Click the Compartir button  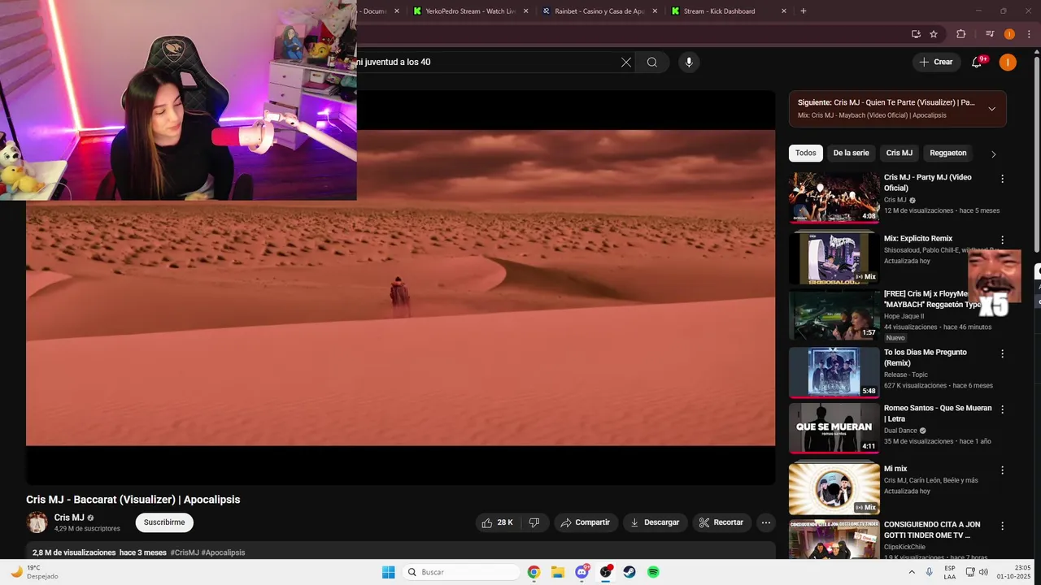tap(586, 522)
